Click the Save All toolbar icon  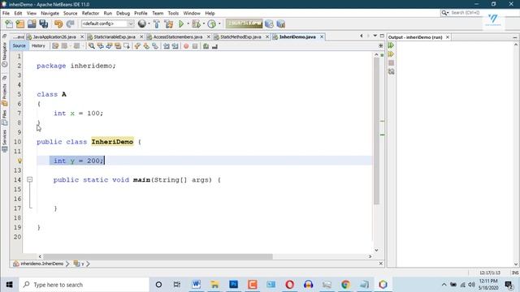[43, 24]
